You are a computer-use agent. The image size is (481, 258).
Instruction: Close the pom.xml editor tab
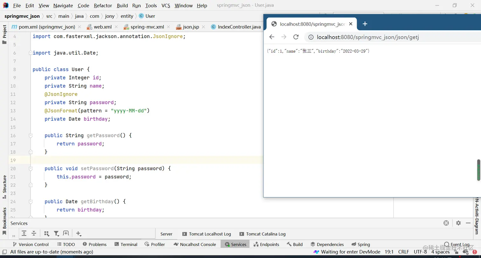79,27
